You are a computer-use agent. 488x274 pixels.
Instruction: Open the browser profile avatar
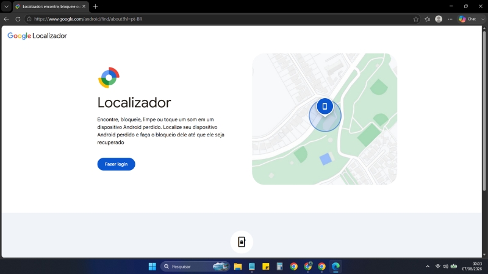tap(439, 19)
